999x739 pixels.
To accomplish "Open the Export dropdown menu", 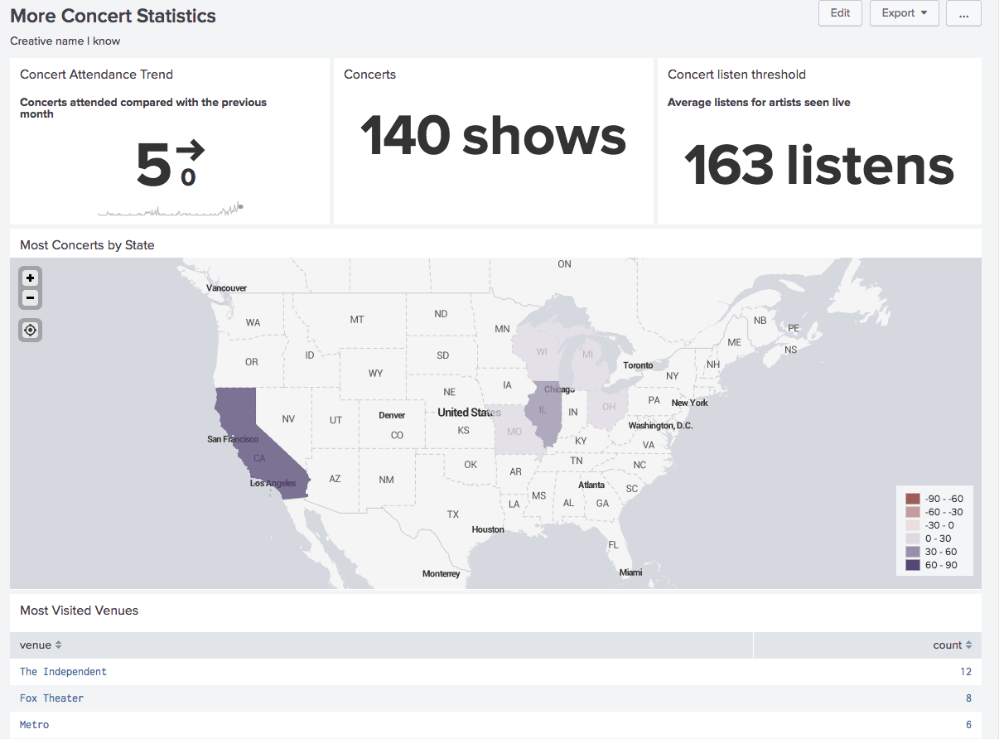I will point(904,13).
